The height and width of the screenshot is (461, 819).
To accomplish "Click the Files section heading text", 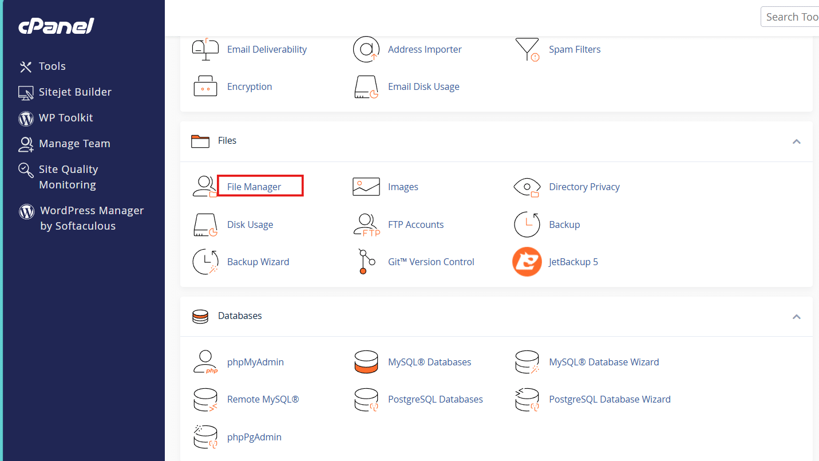I will click(227, 140).
